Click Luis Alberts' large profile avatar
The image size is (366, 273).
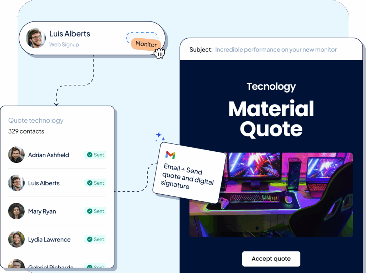pyautogui.click(x=36, y=38)
